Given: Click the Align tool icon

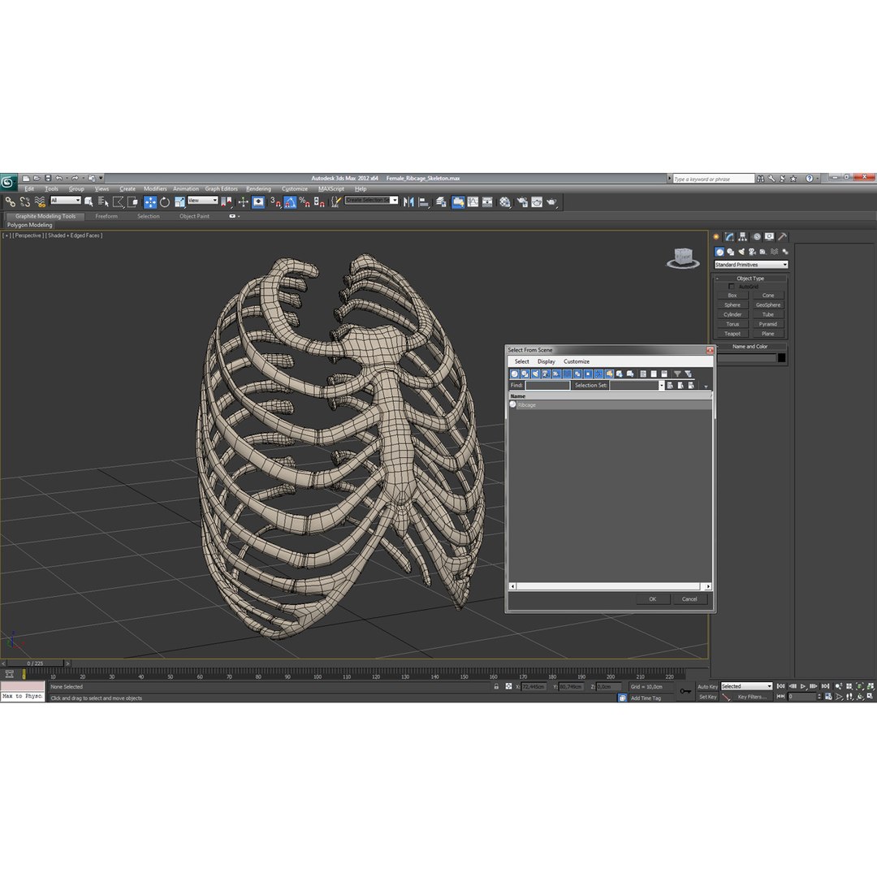Looking at the screenshot, I should pyautogui.click(x=423, y=202).
